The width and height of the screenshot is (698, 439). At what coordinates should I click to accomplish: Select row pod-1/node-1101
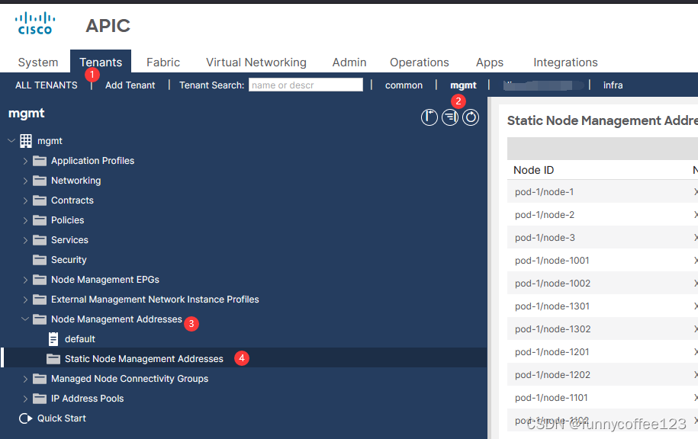[x=603, y=398]
